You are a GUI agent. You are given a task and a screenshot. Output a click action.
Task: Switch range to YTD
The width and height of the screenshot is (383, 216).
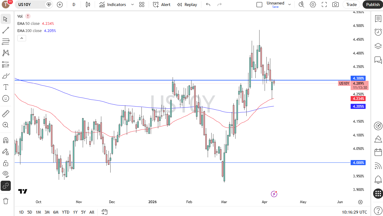(x=66, y=212)
